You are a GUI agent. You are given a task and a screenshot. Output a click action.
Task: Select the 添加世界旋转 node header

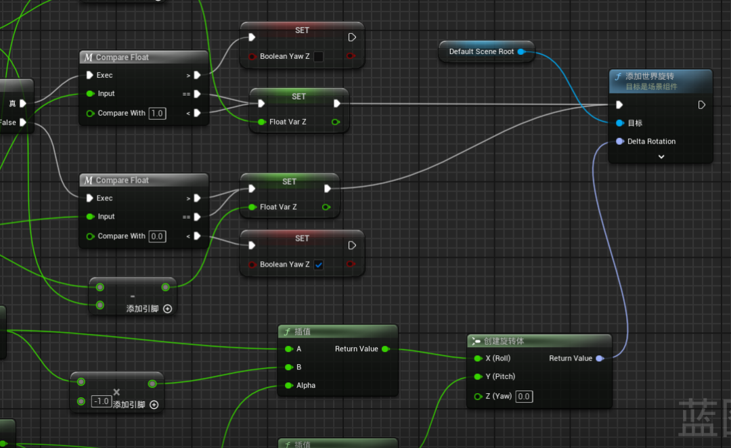click(x=661, y=81)
